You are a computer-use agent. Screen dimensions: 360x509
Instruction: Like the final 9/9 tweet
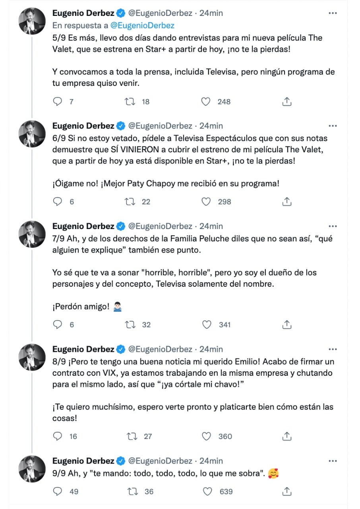[x=206, y=492]
